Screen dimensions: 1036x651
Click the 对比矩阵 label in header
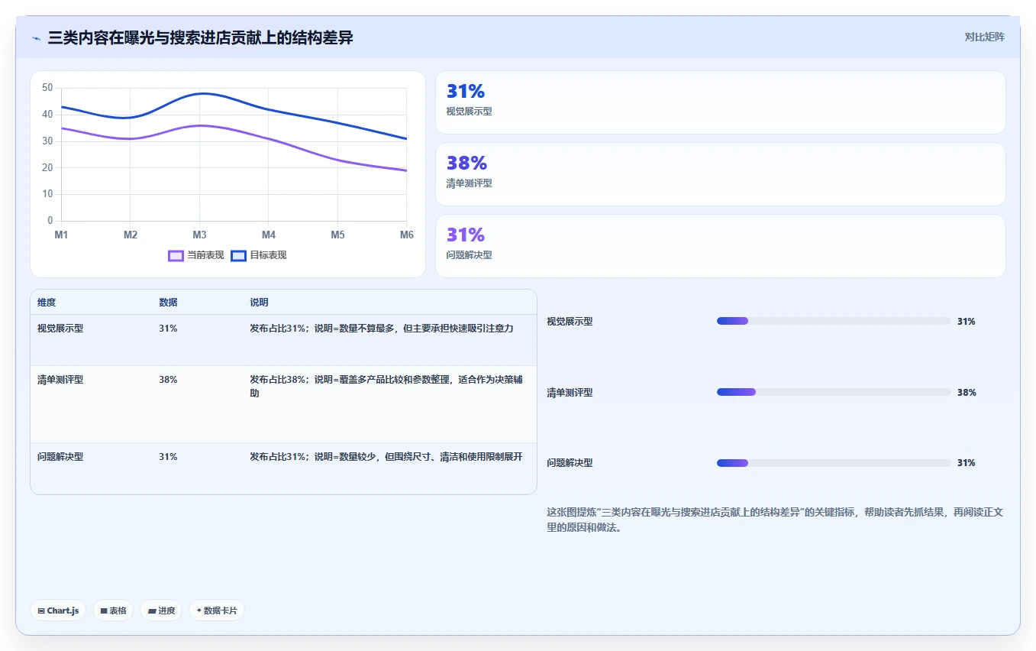984,37
